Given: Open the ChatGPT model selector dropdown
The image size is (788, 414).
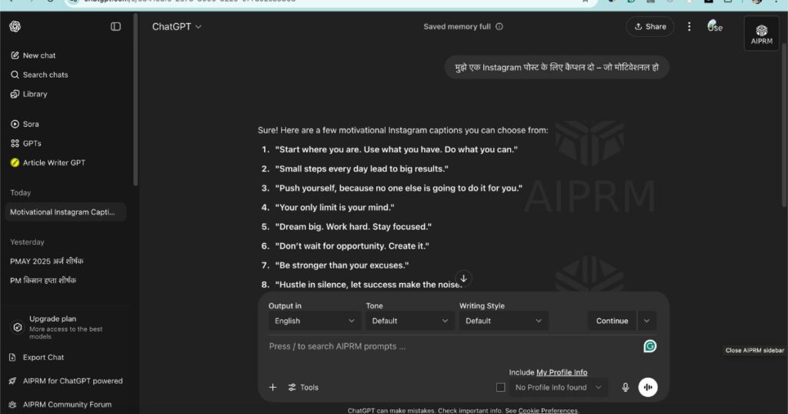Looking at the screenshot, I should tap(177, 27).
